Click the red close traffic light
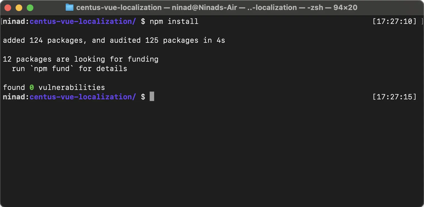Viewport: 424px width, 207px height. click(x=8, y=7)
